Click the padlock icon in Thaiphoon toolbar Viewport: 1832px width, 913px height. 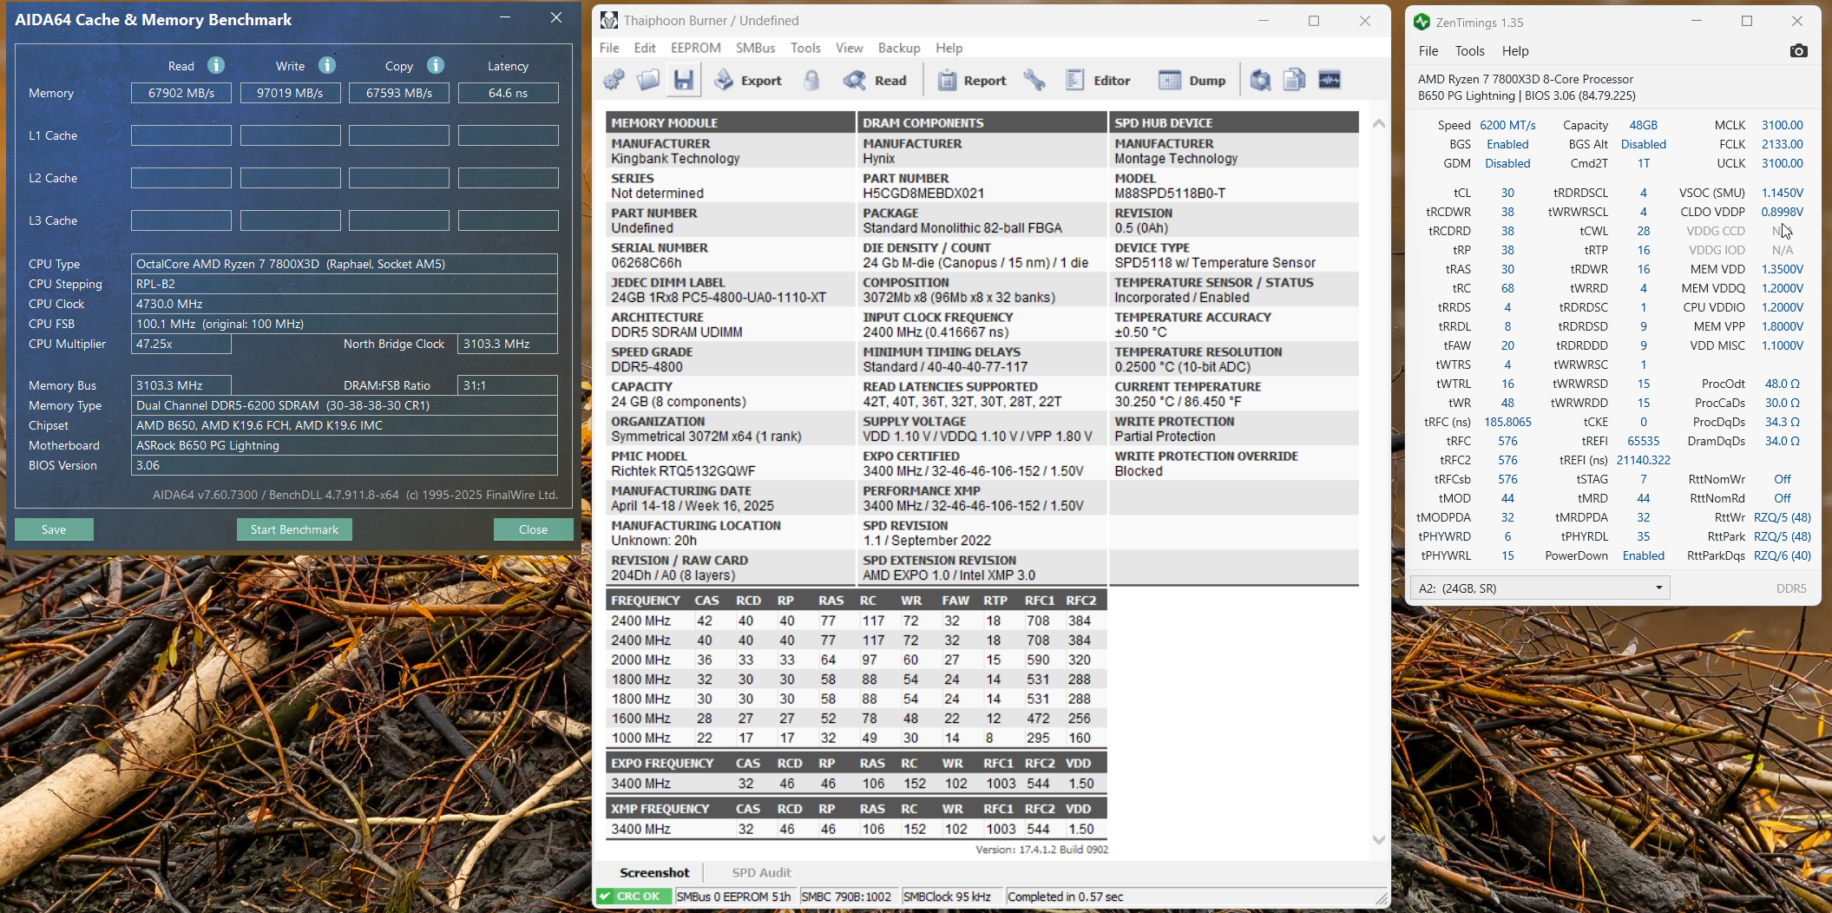811,81
